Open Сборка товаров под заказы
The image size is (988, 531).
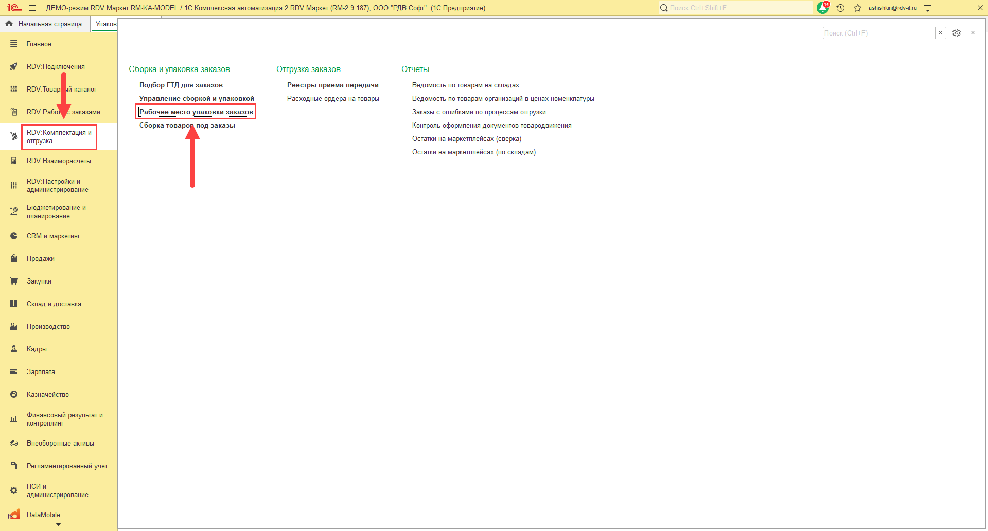click(187, 125)
